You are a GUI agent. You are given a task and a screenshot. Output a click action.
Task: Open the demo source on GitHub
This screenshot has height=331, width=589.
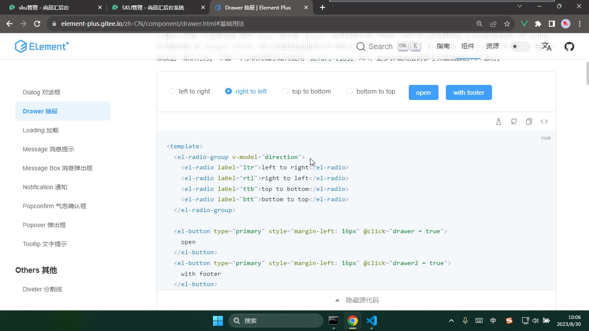coord(514,122)
